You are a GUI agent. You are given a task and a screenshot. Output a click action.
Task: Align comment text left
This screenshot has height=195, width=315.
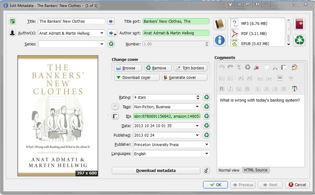click(x=258, y=88)
